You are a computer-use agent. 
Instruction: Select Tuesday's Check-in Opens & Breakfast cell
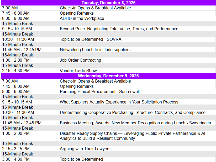(137, 8)
